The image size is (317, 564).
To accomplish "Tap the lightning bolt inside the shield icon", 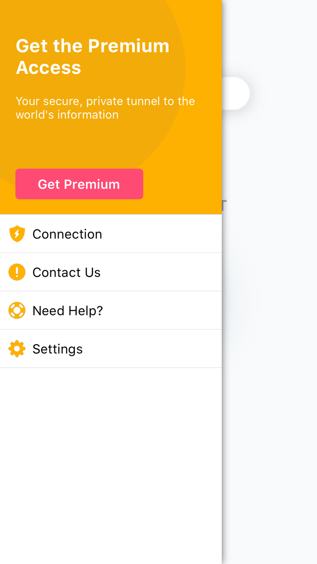I will click(16, 233).
